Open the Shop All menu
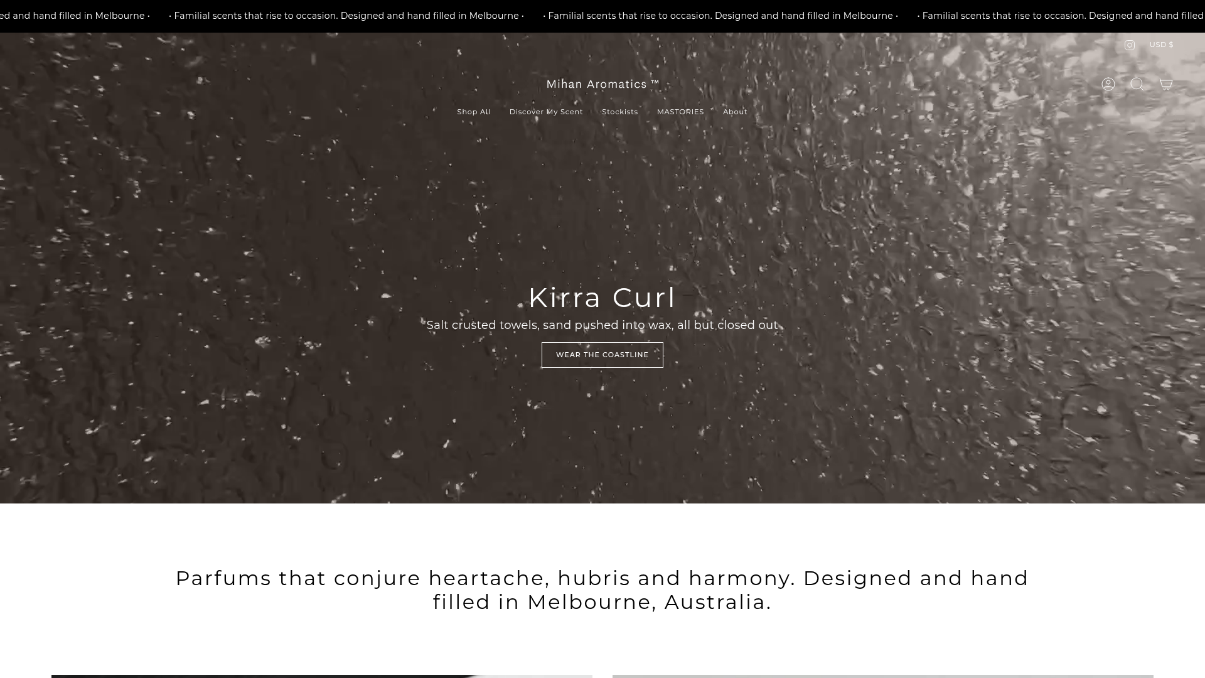 click(473, 112)
